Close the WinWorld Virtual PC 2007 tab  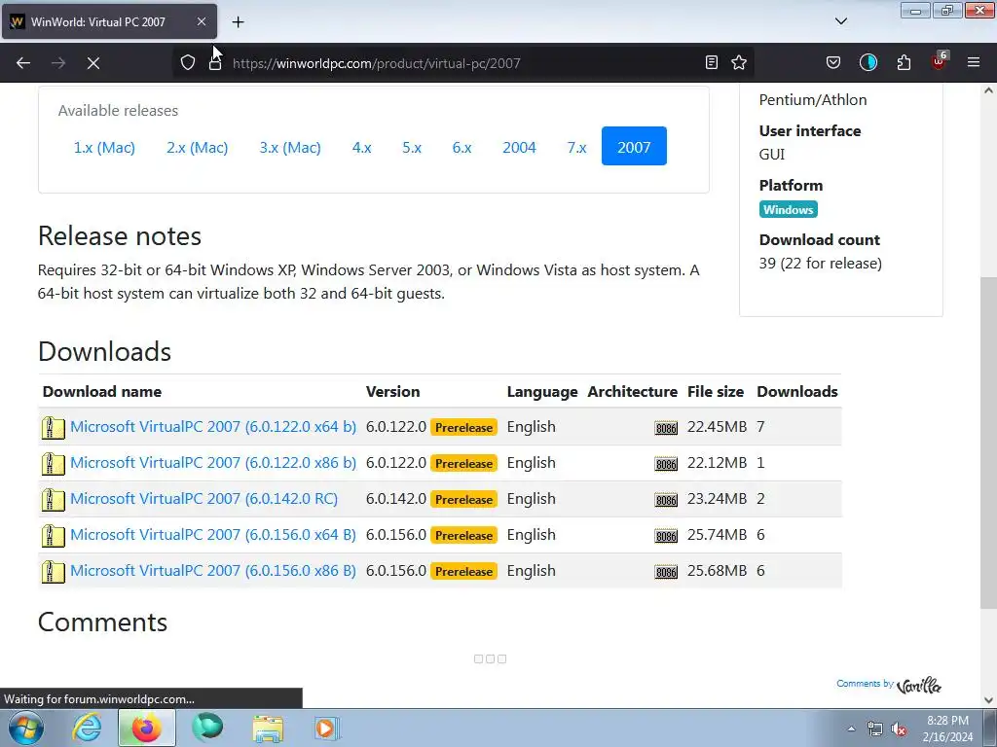(x=201, y=21)
